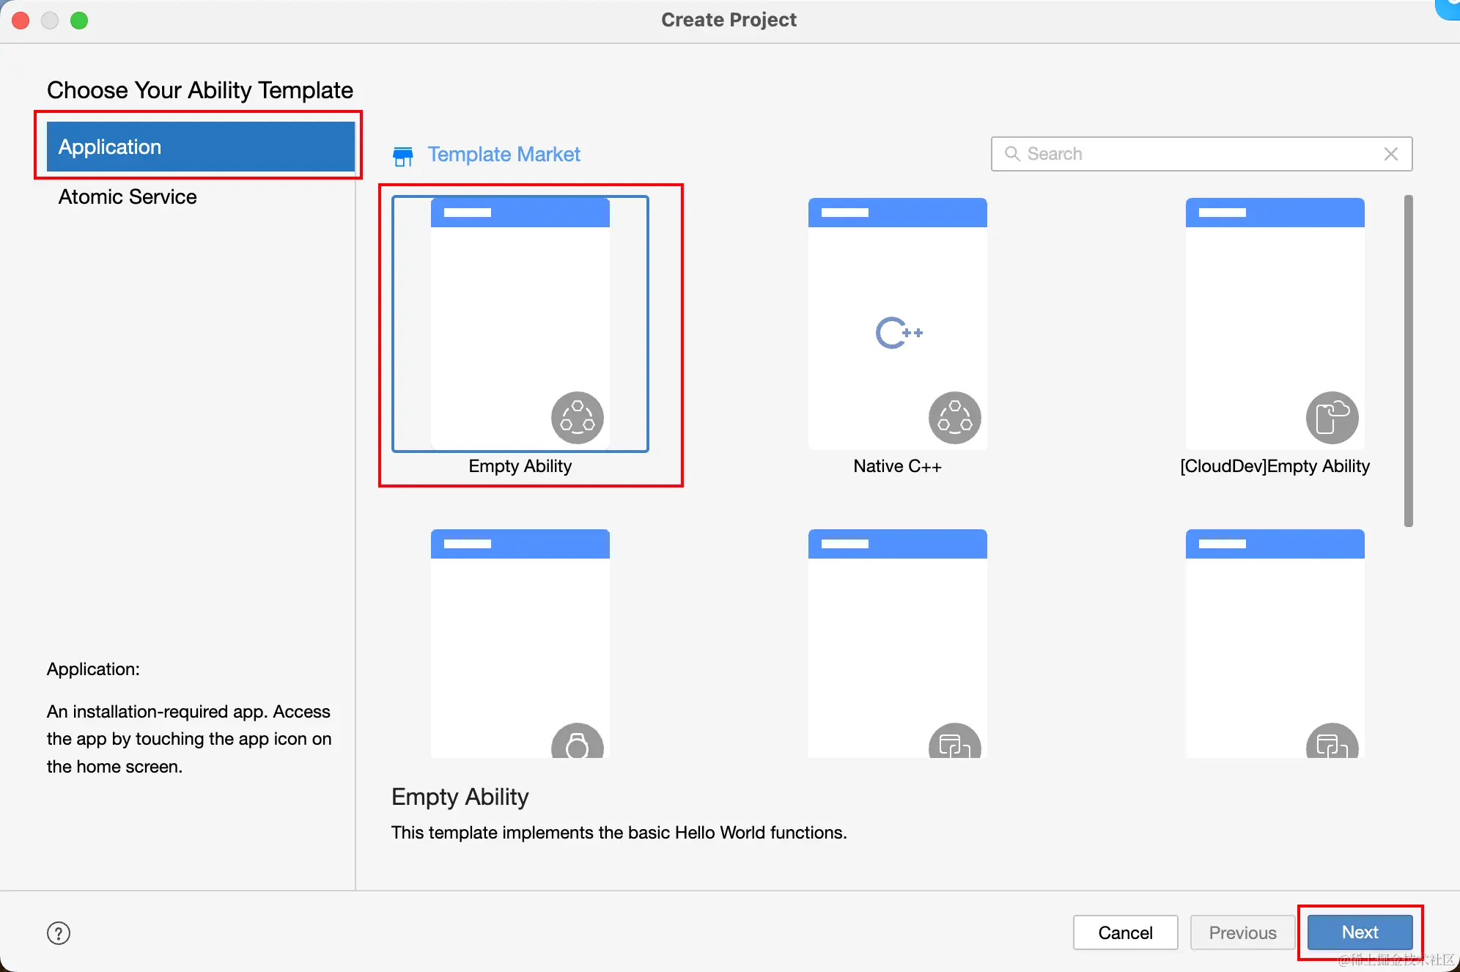Open the Template Market link
The height and width of the screenshot is (972, 1460).
tap(504, 154)
